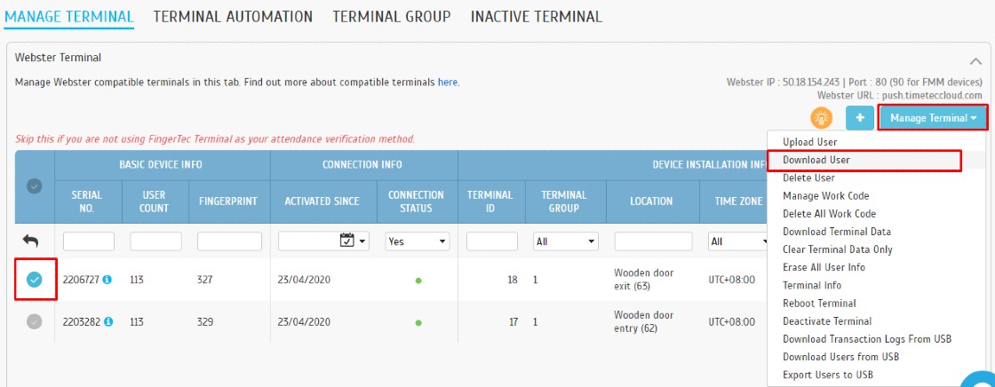Screen dimensions: 995x387
Task: Click 'Wooden door entry (62)' location cell
Action: pos(643,321)
